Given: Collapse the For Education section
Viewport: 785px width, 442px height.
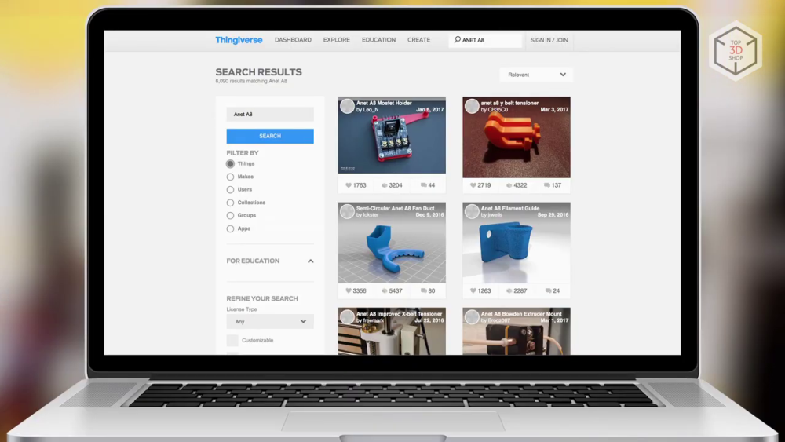Looking at the screenshot, I should (310, 261).
